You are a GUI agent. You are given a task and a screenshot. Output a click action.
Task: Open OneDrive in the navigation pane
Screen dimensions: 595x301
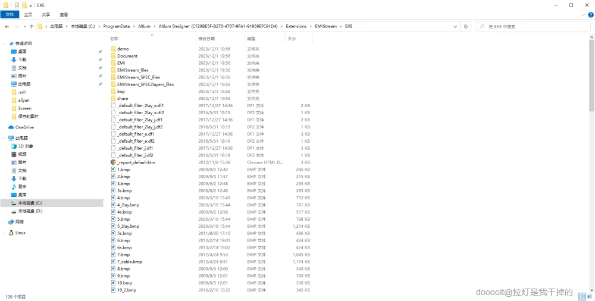(24, 127)
